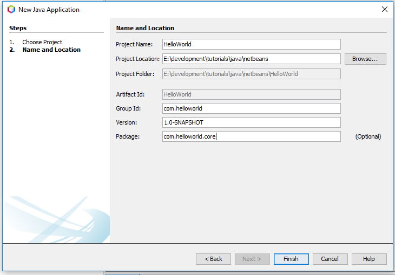Screen dimensions: 395x275
Task: Click the Project Location text field
Action: click(252, 59)
